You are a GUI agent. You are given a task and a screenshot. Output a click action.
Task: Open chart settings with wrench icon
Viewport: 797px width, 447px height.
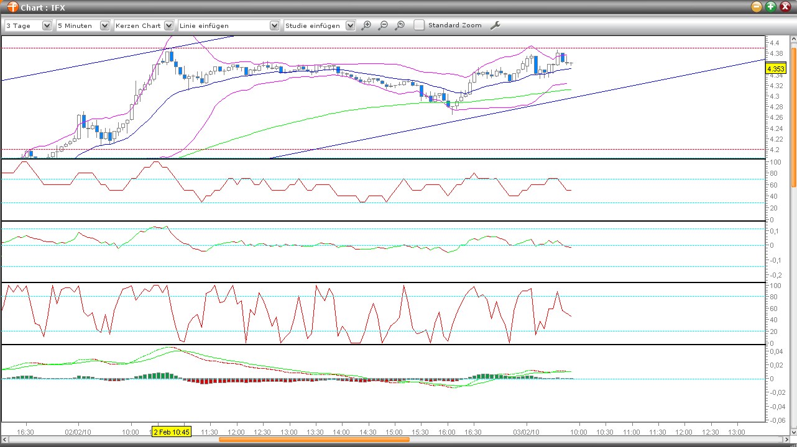495,25
